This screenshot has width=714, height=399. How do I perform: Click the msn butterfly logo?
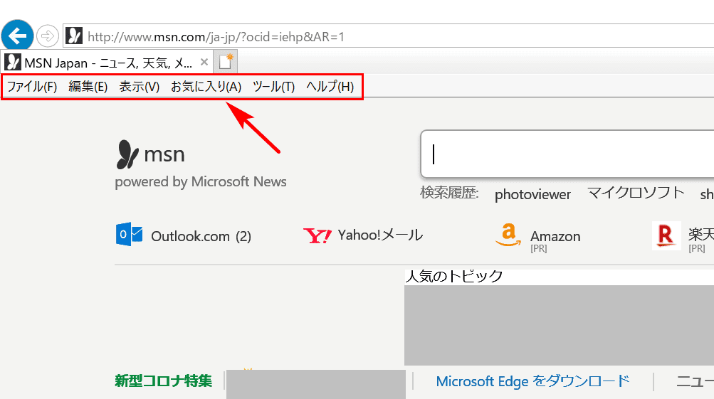point(127,154)
